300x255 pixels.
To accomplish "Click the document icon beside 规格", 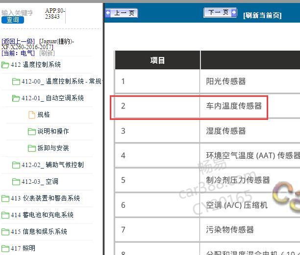I will (32, 115).
